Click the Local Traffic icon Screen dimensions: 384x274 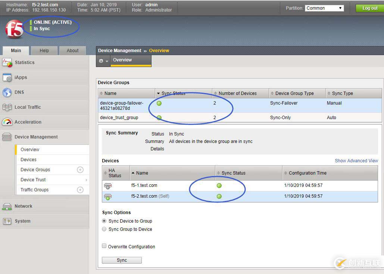coord(7,107)
